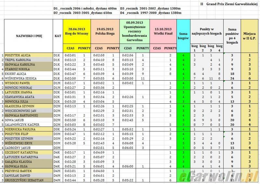Select SOWA JAKUB's Polska Biega time 0:03:10

point(99,120)
